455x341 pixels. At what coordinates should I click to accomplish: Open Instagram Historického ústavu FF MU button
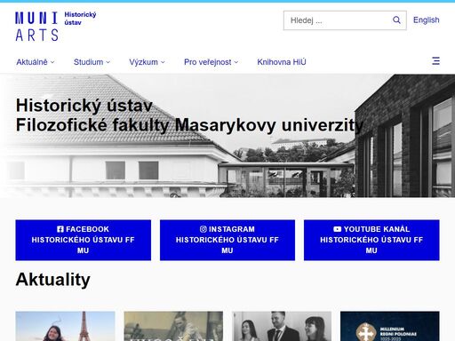tap(227, 240)
